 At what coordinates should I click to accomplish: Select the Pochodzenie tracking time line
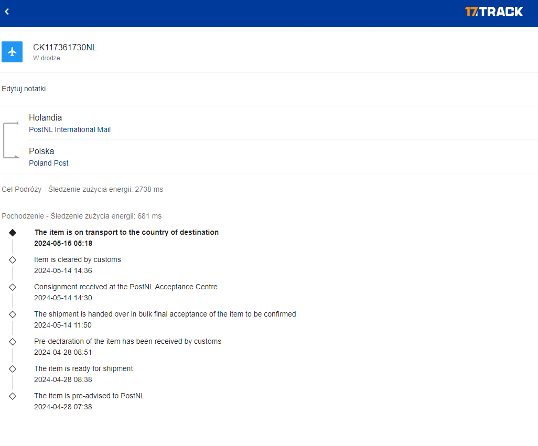coord(82,216)
